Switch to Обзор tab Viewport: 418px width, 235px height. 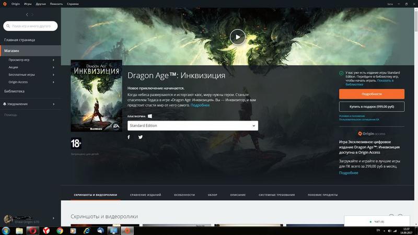pos(213,195)
